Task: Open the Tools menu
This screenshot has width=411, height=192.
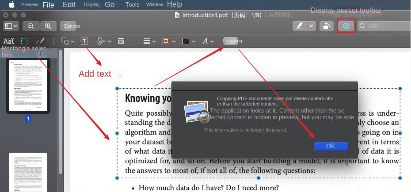Action: [x=132, y=4]
